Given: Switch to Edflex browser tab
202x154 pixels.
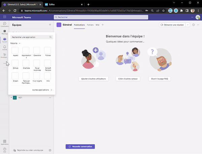Looking at the screenshot, I should click(64, 4).
